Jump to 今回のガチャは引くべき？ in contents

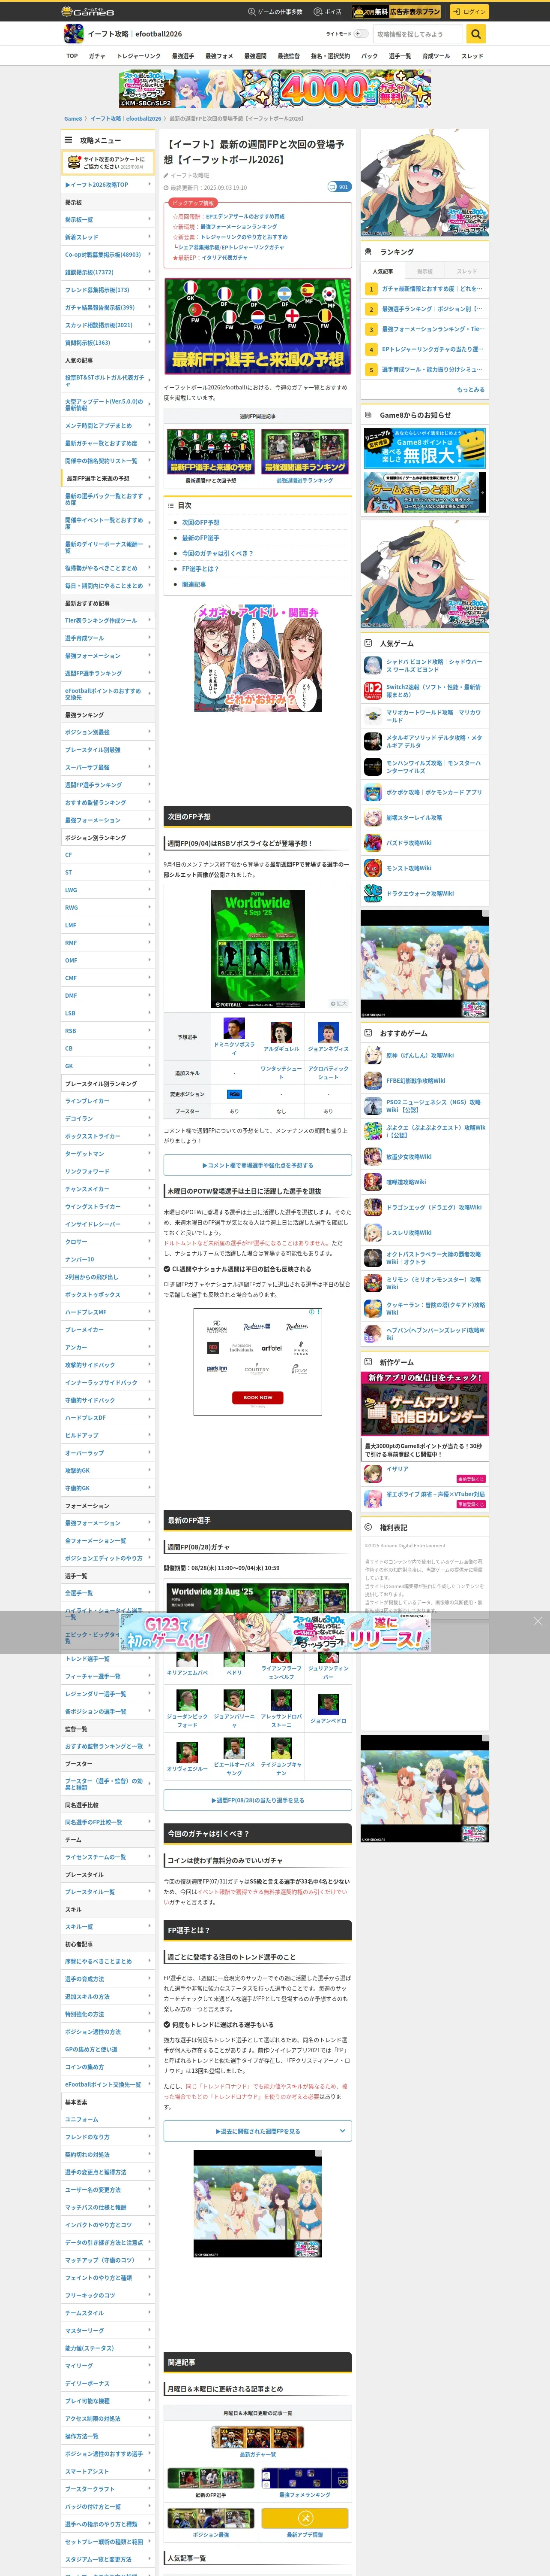click(218, 553)
